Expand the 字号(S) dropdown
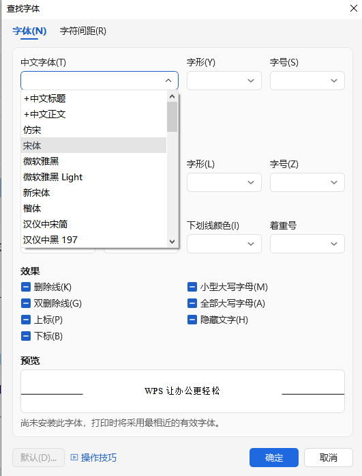Image resolution: width=362 pixels, height=476 pixels. (307, 81)
